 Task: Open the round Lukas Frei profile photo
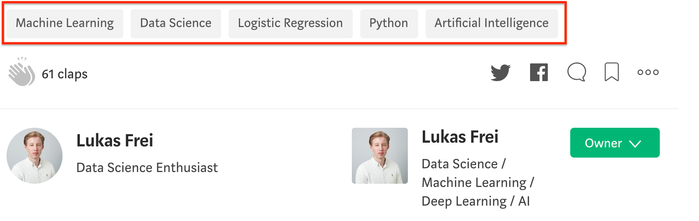(x=35, y=156)
